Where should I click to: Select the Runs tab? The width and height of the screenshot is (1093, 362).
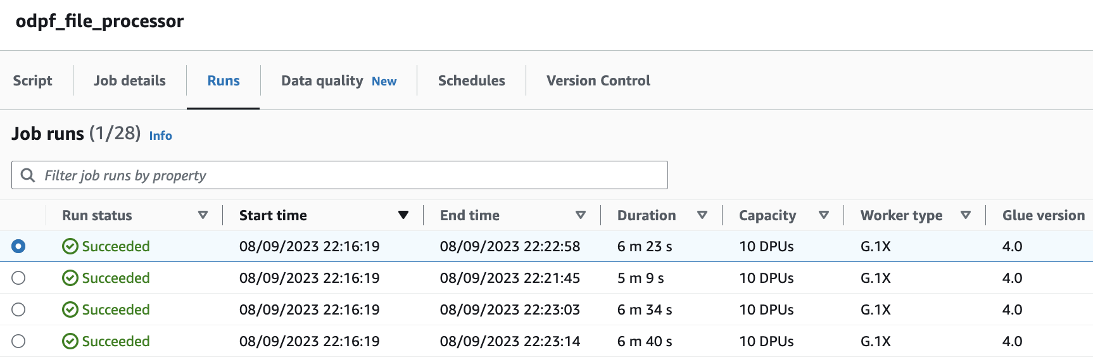coord(224,80)
